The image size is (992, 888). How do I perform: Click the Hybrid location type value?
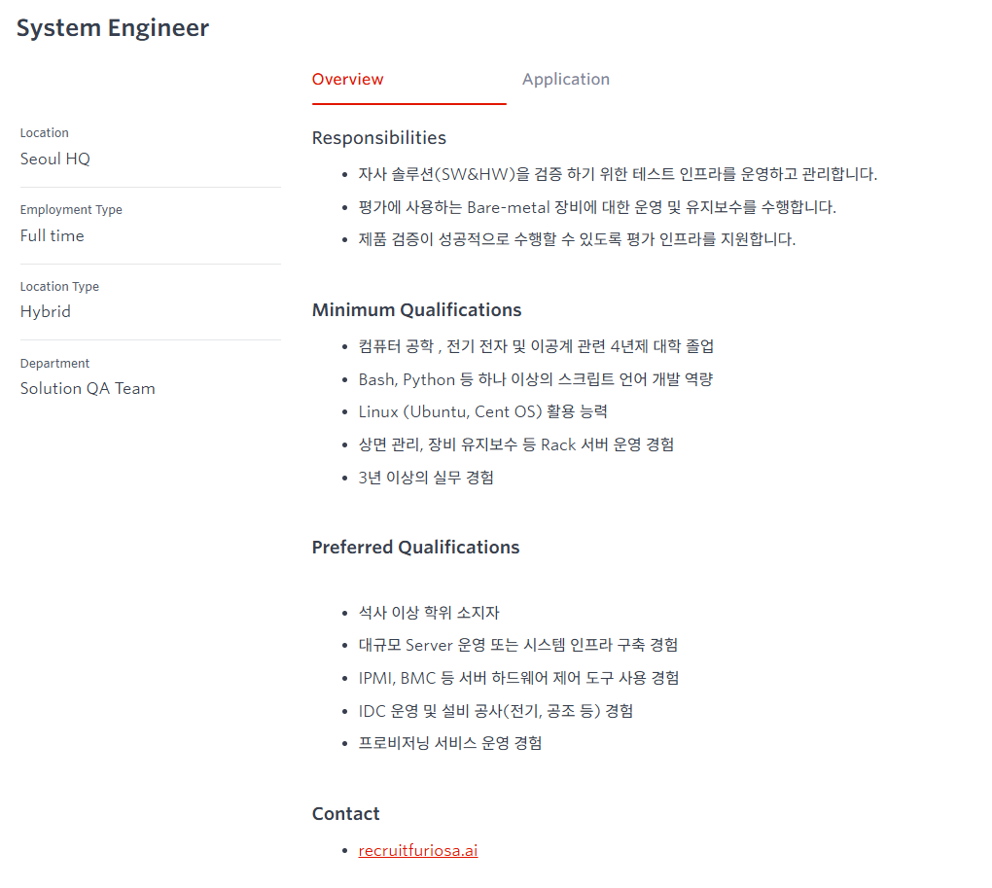coord(46,312)
